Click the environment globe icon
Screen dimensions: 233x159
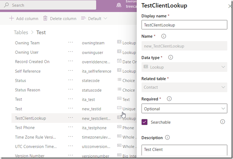(119, 5)
